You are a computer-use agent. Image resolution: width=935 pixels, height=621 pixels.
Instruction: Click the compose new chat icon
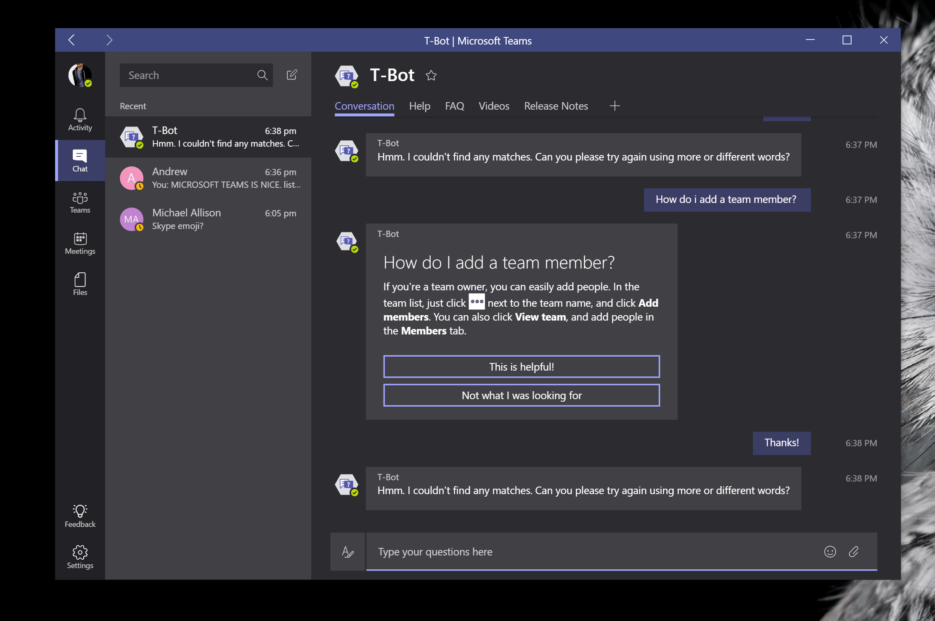pyautogui.click(x=292, y=74)
